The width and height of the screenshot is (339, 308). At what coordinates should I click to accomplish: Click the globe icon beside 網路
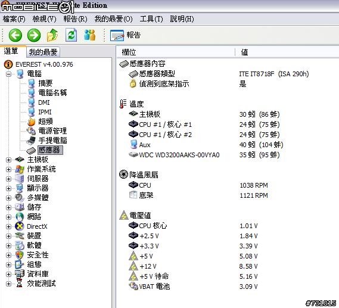click(x=20, y=217)
